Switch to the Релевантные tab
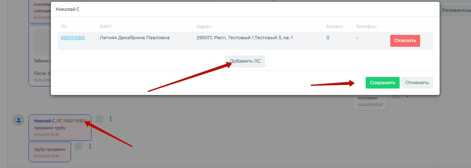Screen dimensions: 471x168 tap(455, 10)
